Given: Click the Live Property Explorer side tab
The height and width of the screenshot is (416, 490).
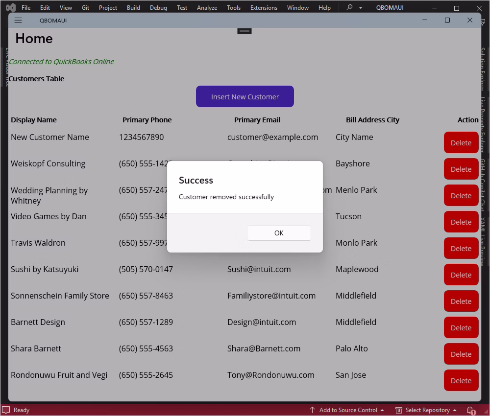Looking at the screenshot, I should [x=483, y=124].
